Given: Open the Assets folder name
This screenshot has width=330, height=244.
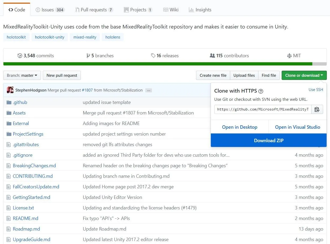Looking at the screenshot, I should click(x=19, y=113).
